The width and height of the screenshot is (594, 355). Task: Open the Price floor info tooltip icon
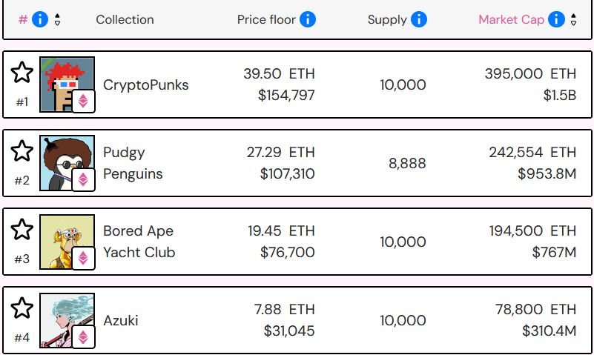click(308, 19)
